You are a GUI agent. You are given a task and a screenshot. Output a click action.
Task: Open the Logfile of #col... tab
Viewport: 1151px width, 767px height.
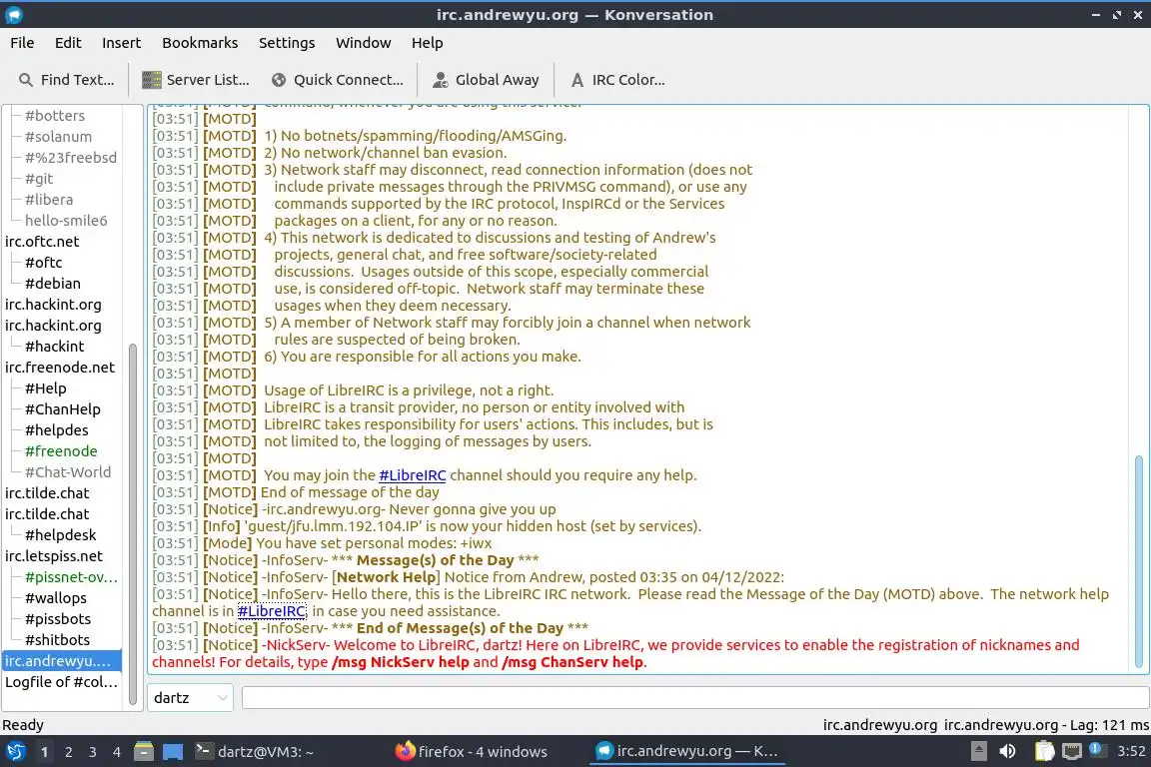tap(61, 682)
